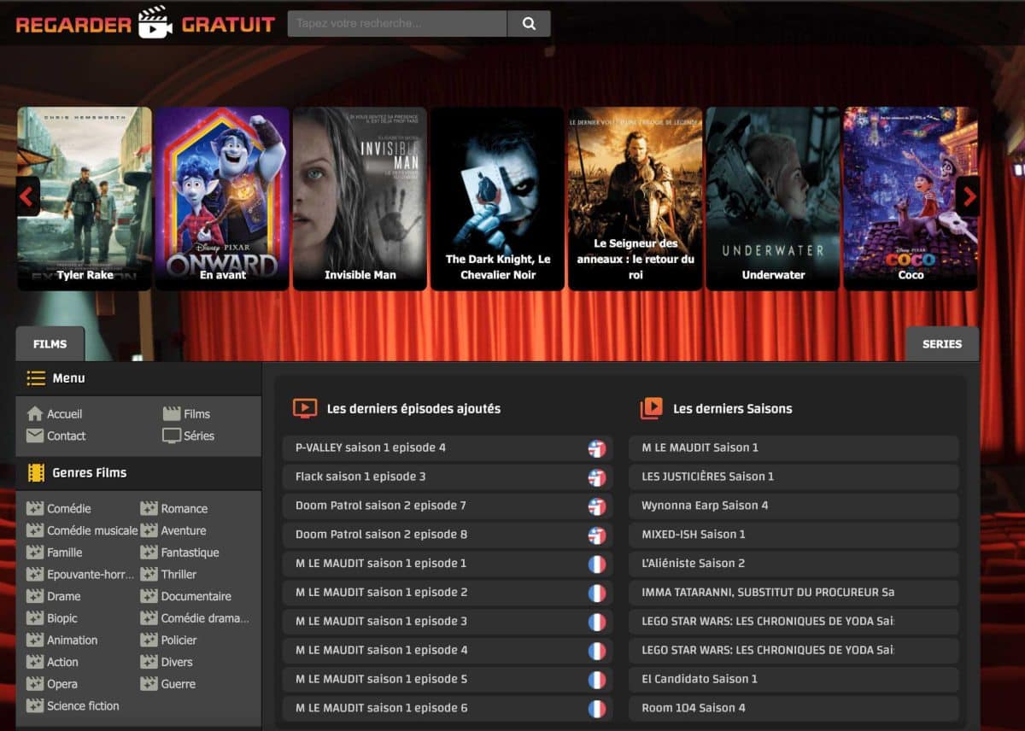
Task: Open the Tyler Rake movie poster
Action: coord(85,198)
